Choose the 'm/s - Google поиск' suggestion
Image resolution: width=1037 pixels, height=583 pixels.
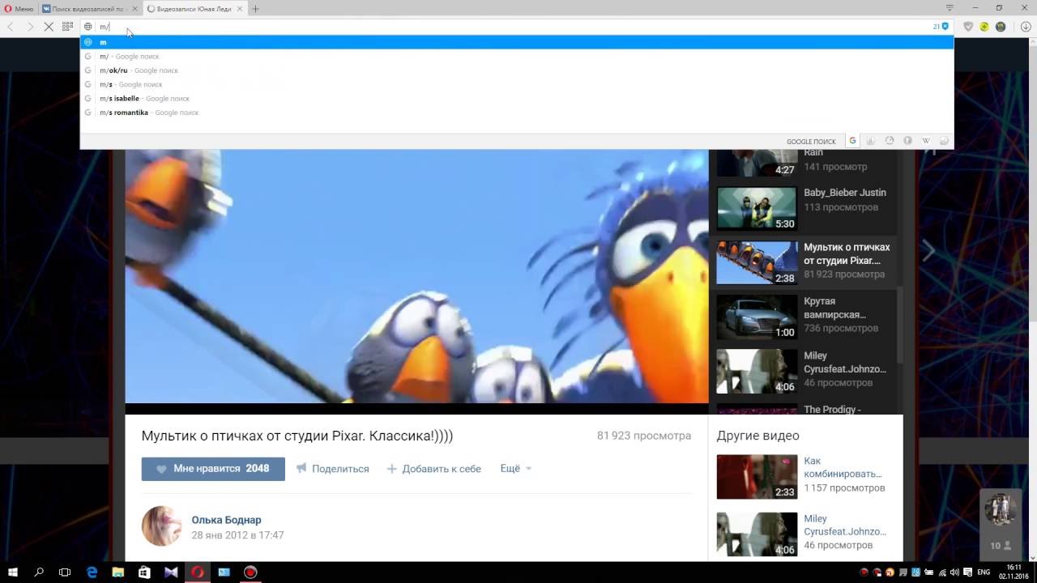tap(517, 84)
